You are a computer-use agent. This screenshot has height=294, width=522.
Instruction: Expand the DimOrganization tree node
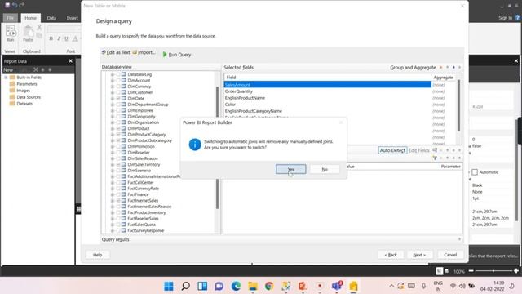coord(113,122)
